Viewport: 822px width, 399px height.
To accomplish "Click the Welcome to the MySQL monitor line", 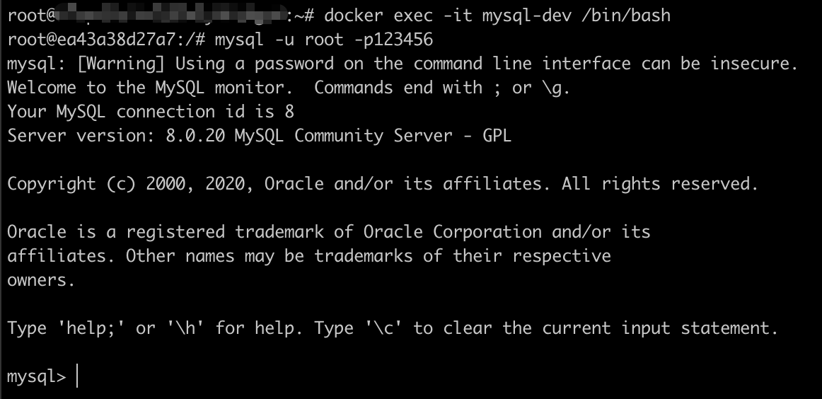I will 150,88.
